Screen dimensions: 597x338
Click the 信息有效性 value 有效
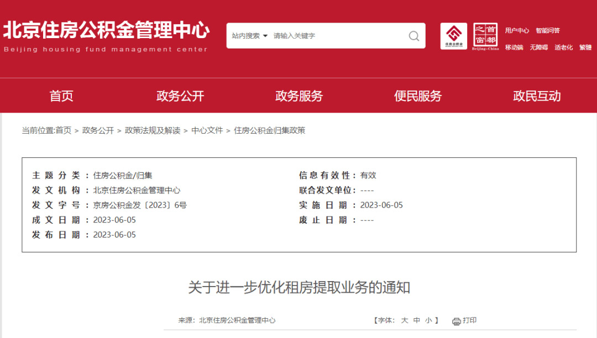(368, 175)
